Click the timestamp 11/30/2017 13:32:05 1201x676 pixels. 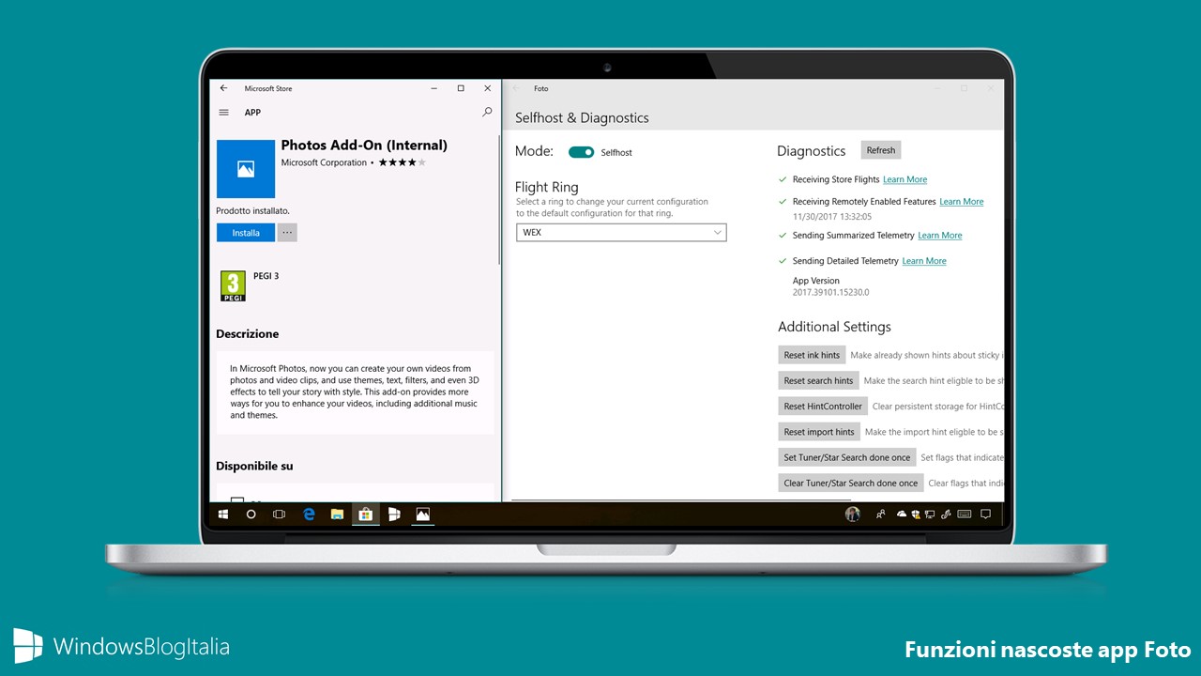832,217
